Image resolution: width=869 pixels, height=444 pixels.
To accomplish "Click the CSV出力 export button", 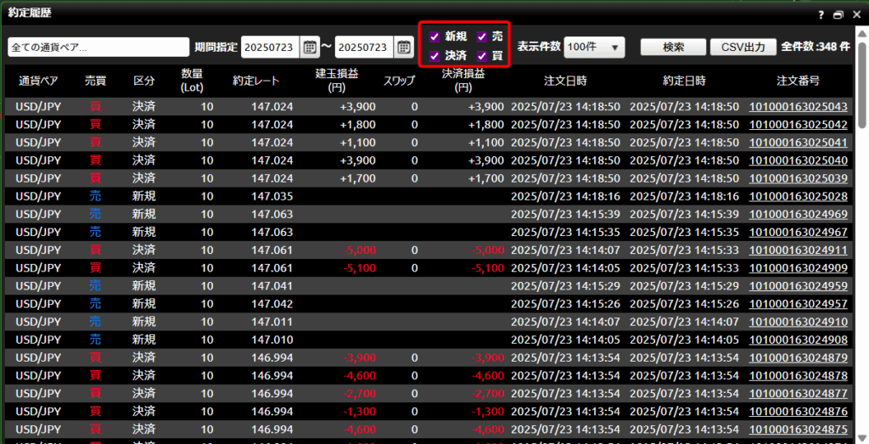I will (x=743, y=47).
